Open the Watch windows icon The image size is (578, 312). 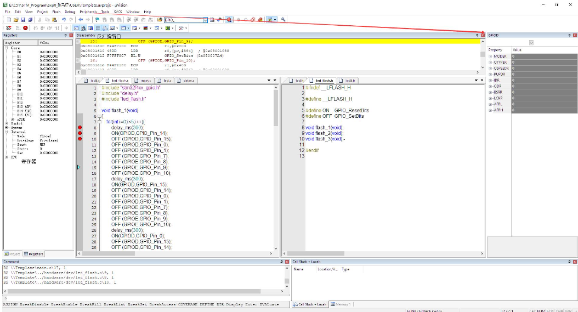tap(112, 28)
